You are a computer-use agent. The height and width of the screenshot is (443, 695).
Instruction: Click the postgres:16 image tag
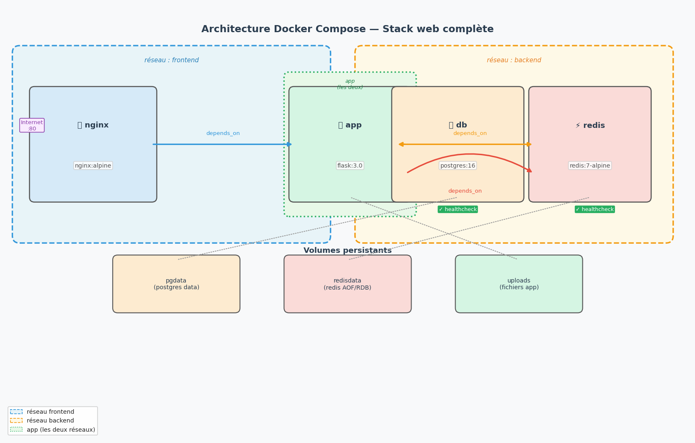(x=458, y=166)
